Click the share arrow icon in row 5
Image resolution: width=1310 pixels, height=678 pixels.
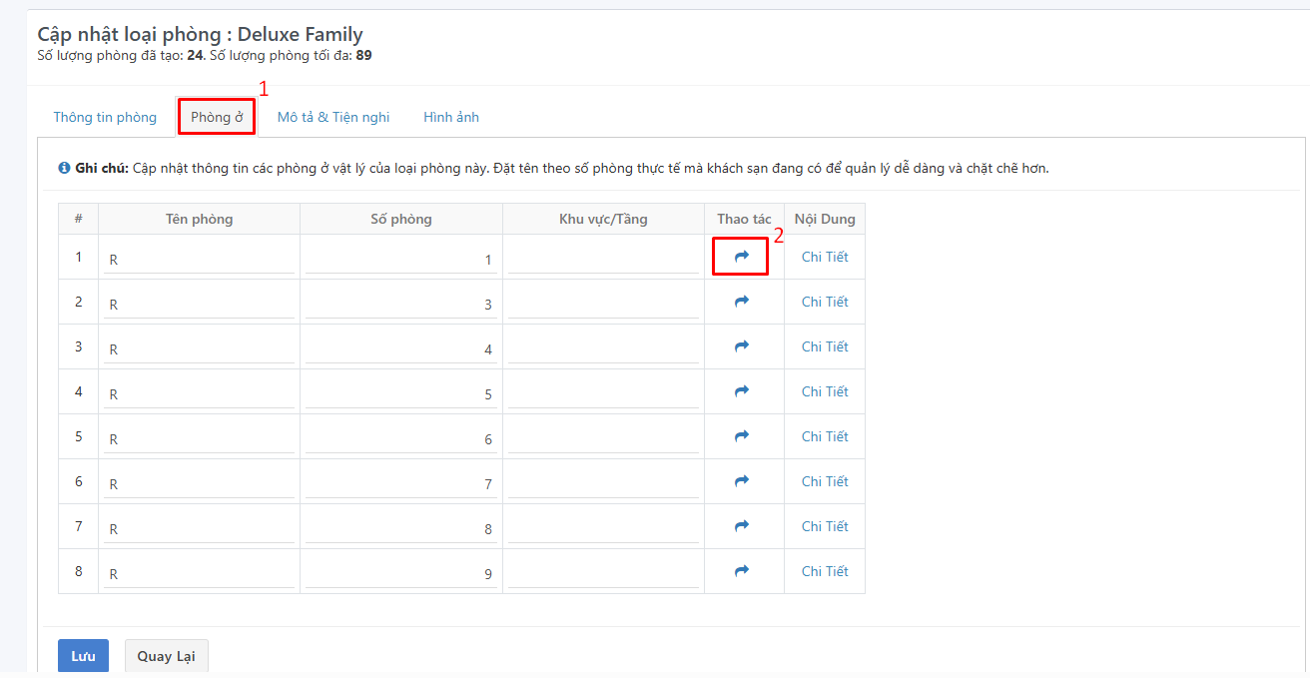(x=741, y=436)
